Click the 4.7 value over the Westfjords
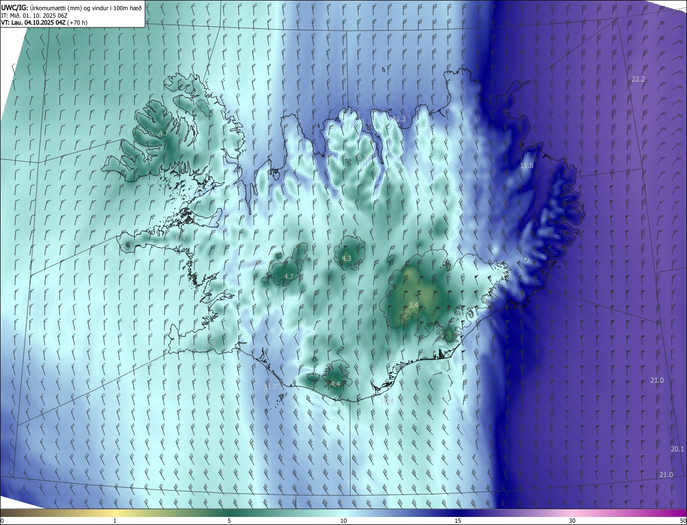This screenshot has width=687, height=525. click(x=164, y=133)
